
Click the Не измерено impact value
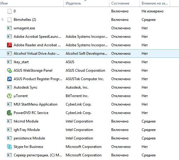click(x=153, y=11)
